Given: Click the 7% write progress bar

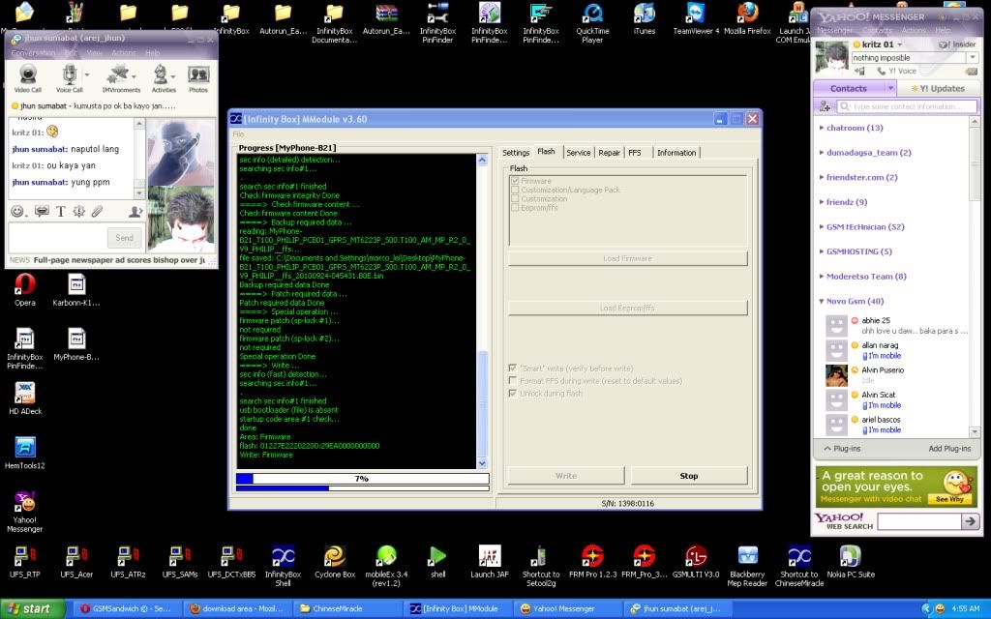Looking at the screenshot, I should pyautogui.click(x=362, y=479).
